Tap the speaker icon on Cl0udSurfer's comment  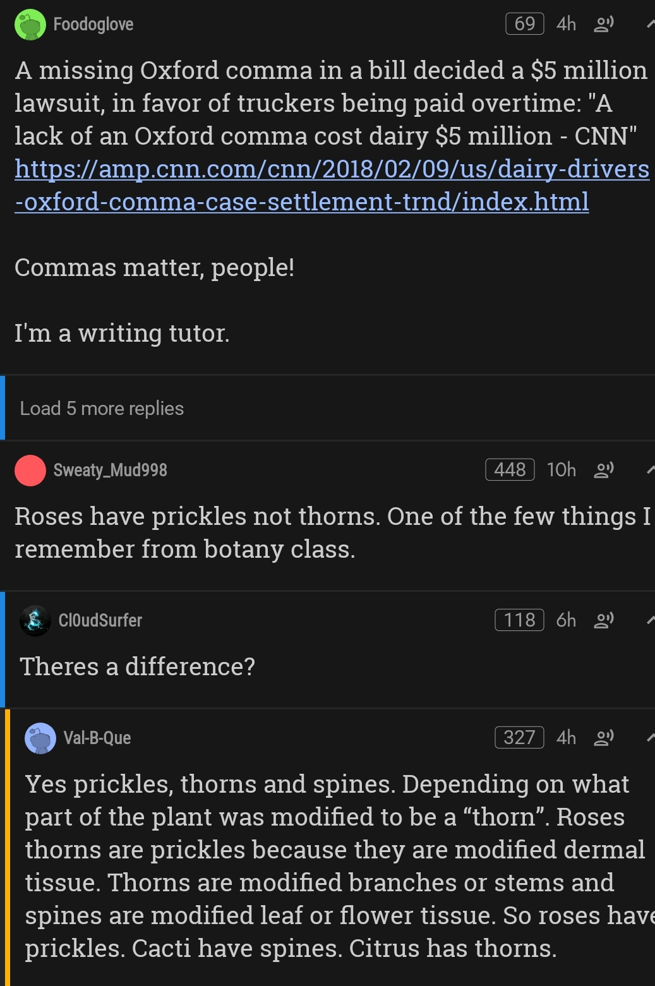(x=603, y=620)
